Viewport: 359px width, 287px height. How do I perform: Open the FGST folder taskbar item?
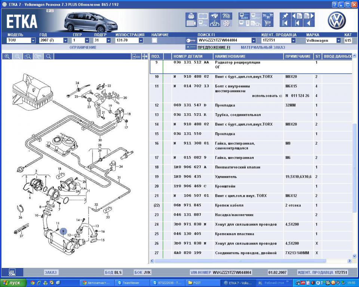point(203,283)
